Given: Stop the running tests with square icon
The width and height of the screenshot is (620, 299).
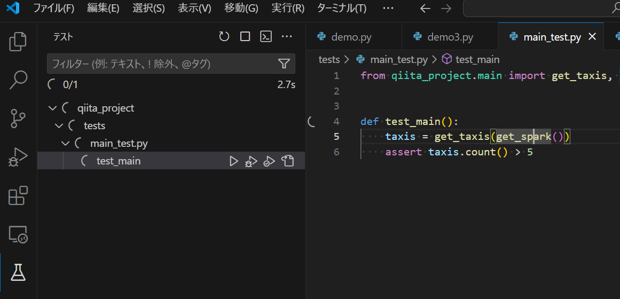Looking at the screenshot, I should pyautogui.click(x=245, y=37).
